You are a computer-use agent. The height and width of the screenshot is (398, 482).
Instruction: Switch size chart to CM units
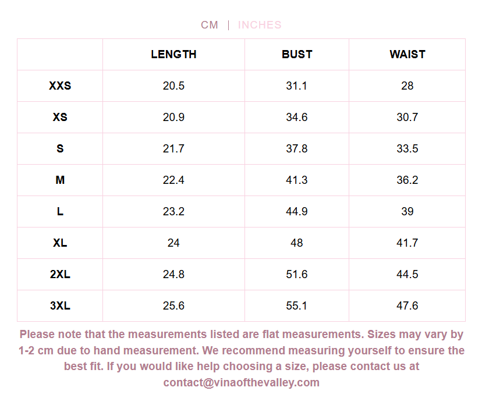pyautogui.click(x=210, y=25)
